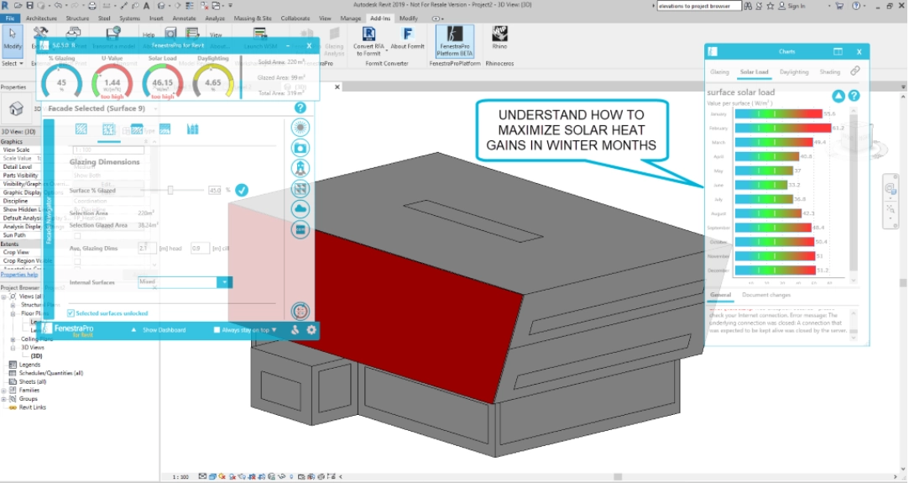Click the cloud icon in FenestraPro sidebar
Viewport: 909px width, 483px height.
[x=300, y=209]
